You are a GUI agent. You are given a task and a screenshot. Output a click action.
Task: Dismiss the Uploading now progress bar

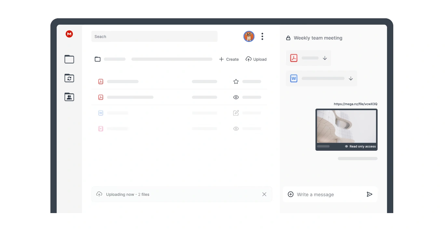tap(264, 194)
